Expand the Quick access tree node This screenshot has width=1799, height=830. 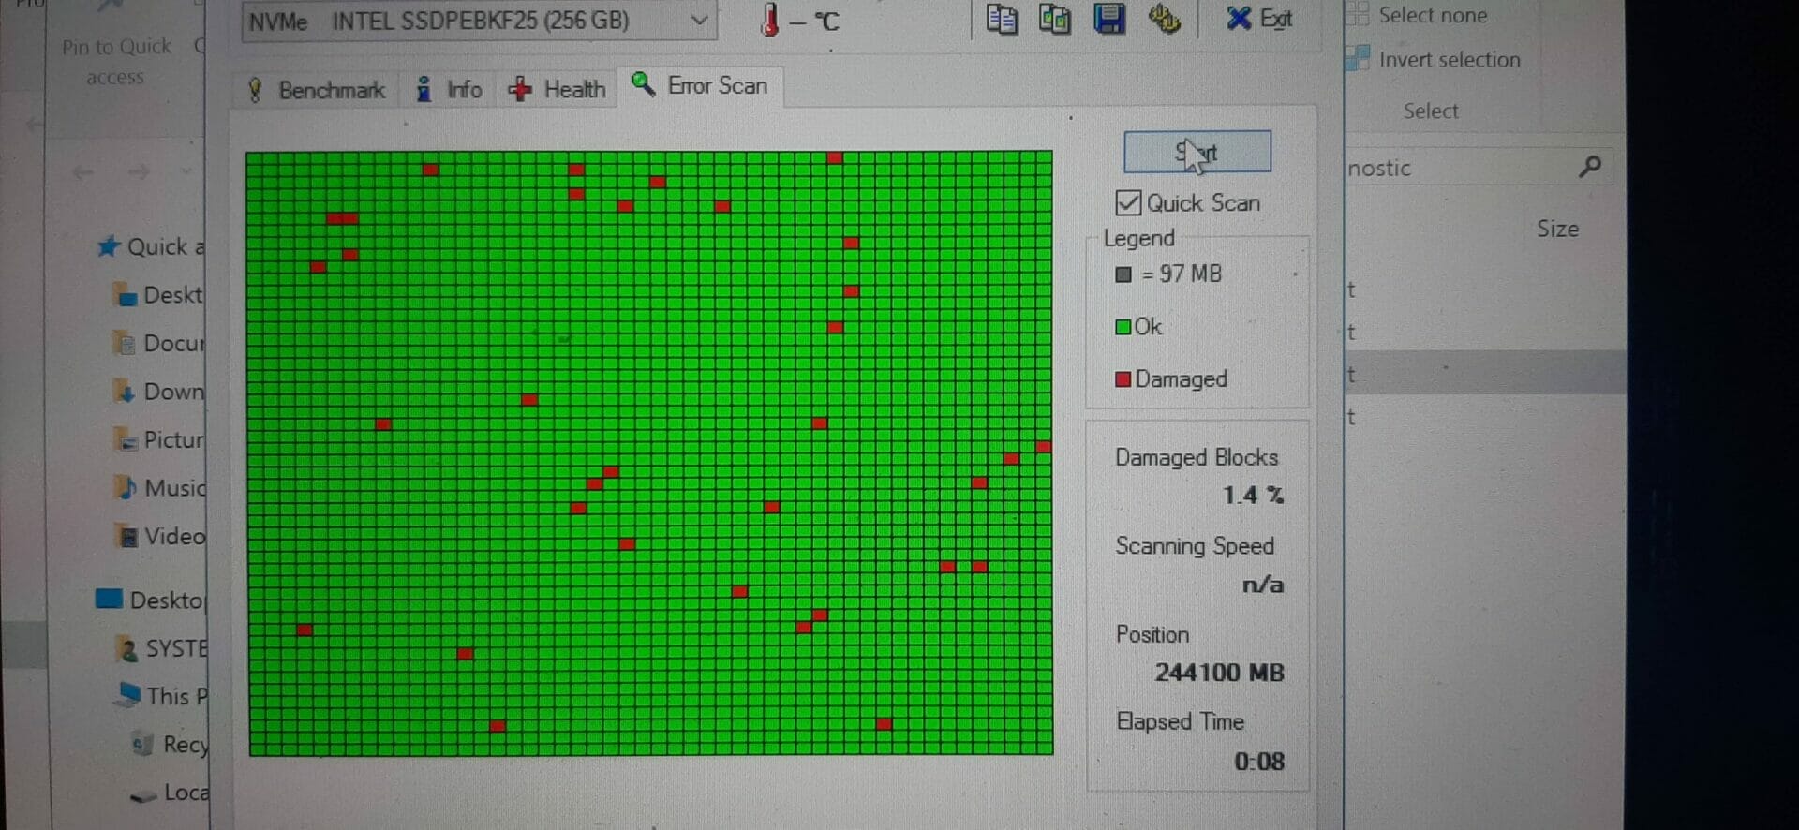point(150,247)
